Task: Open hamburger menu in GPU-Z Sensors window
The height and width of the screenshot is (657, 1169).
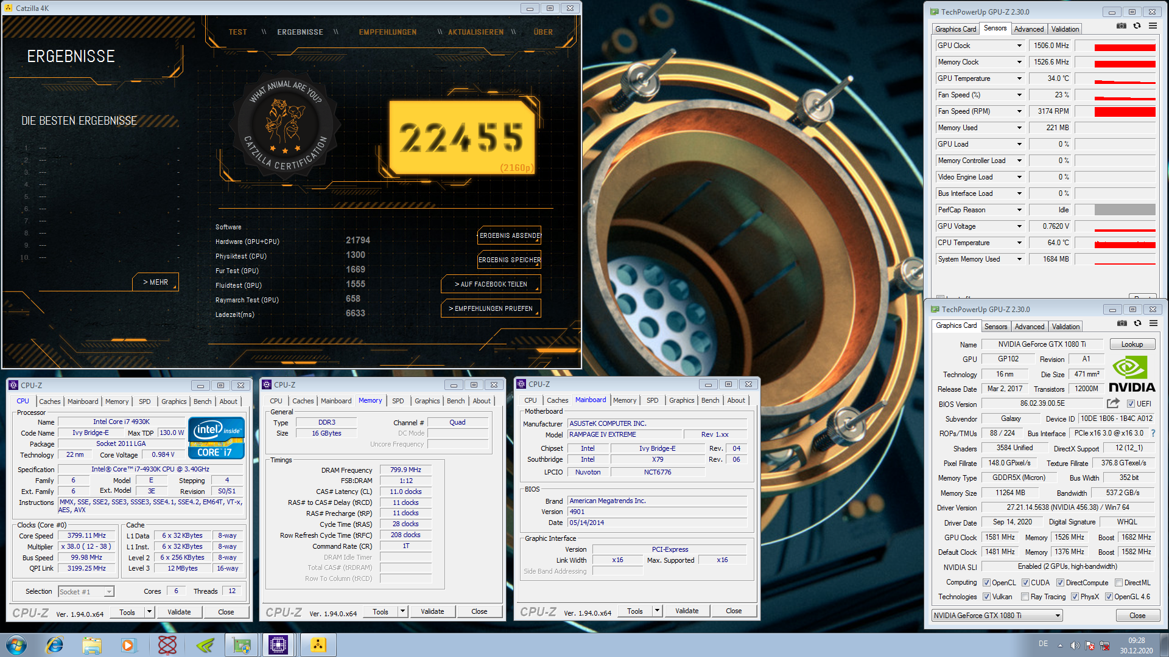Action: (1153, 26)
